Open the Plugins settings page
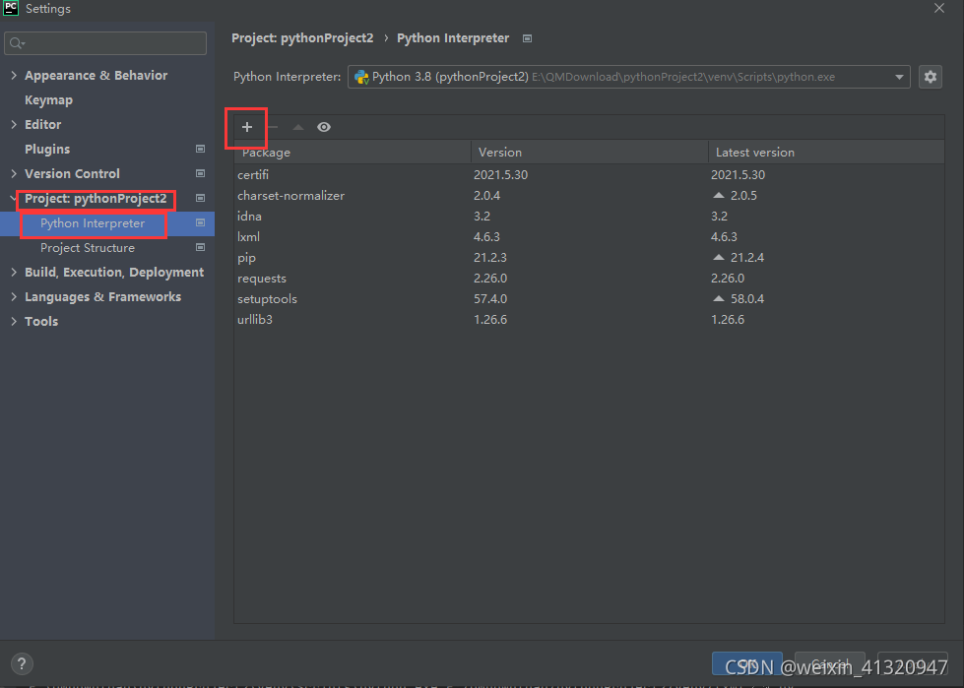This screenshot has width=964, height=688. click(47, 150)
